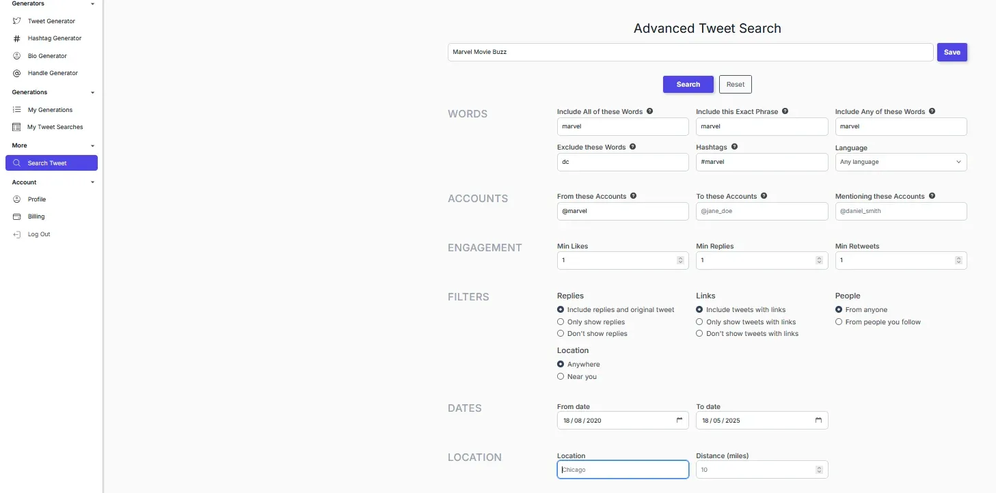Focus the To these Accounts field
The image size is (996, 493).
762,211
